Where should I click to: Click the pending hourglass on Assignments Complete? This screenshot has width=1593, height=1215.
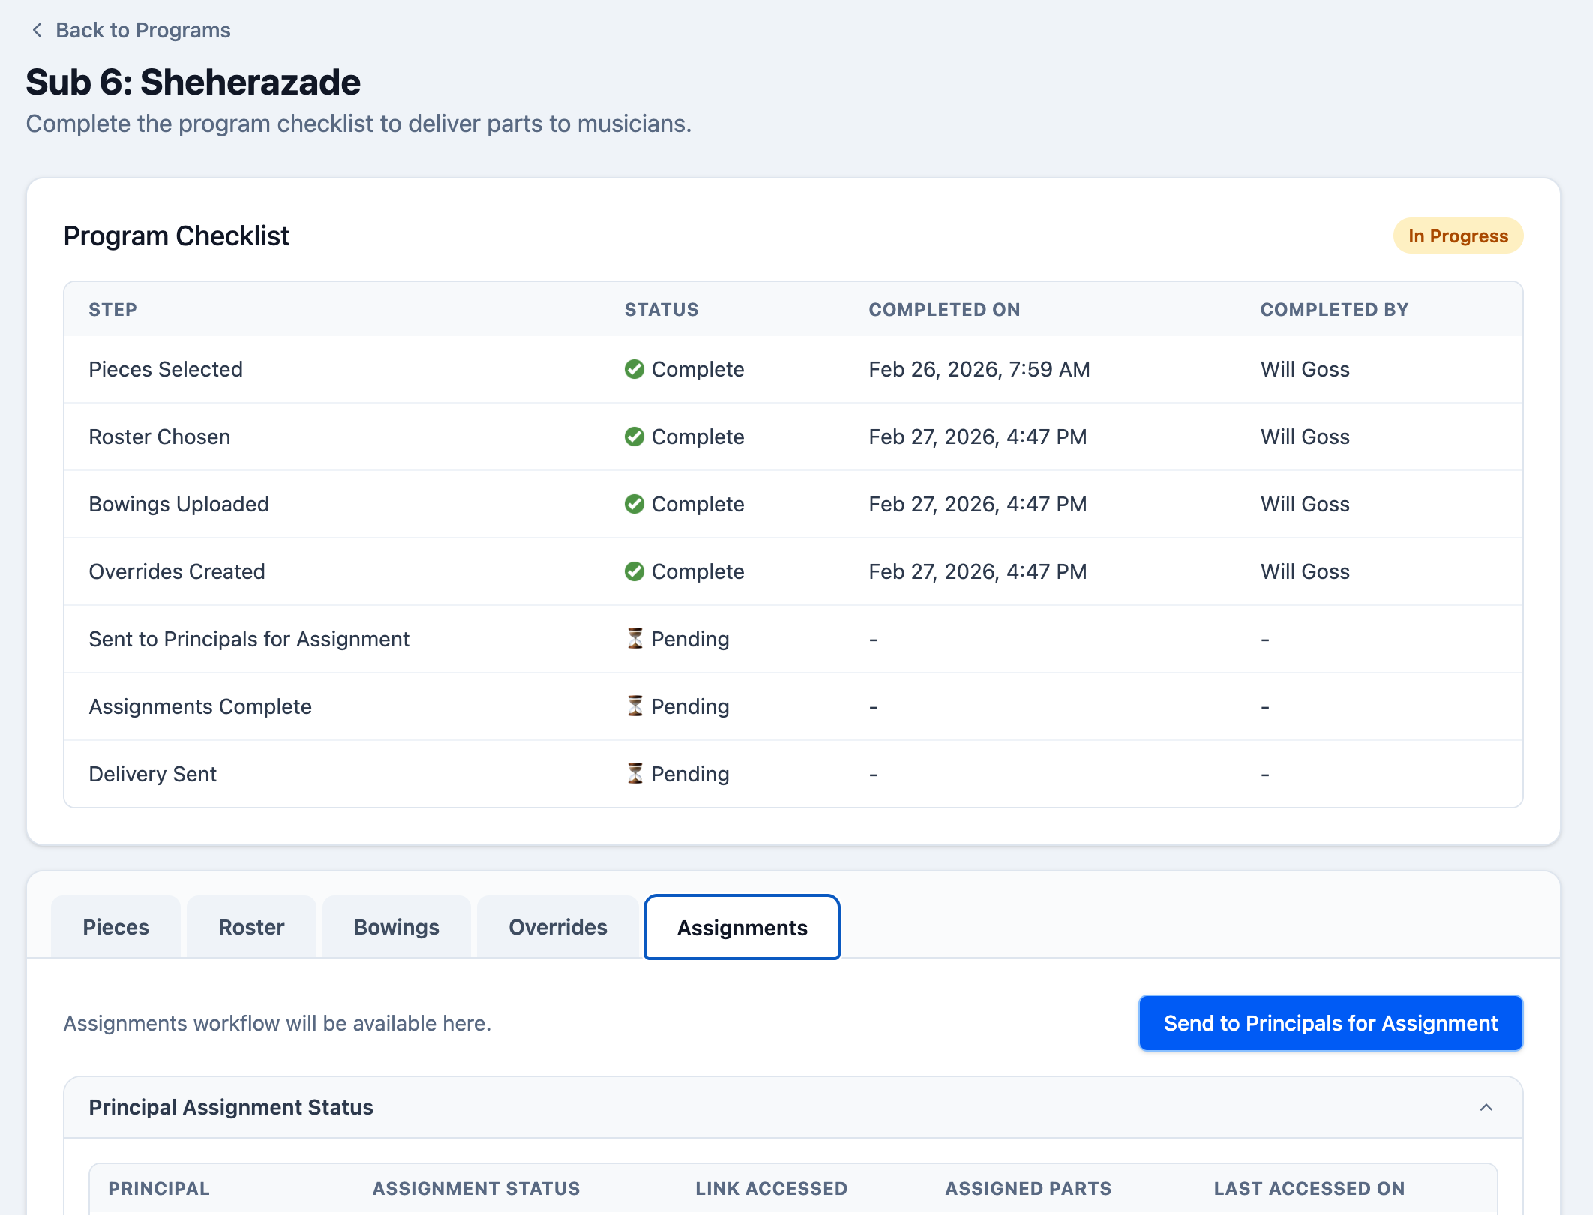(x=634, y=706)
